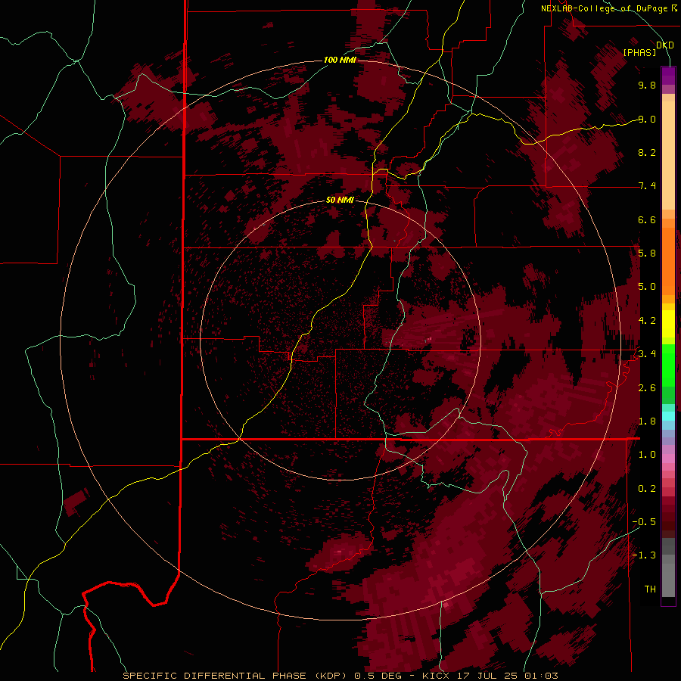Click the 50 NMI range ring label
Image resolution: width=681 pixels, height=681 pixels.
tap(340, 200)
